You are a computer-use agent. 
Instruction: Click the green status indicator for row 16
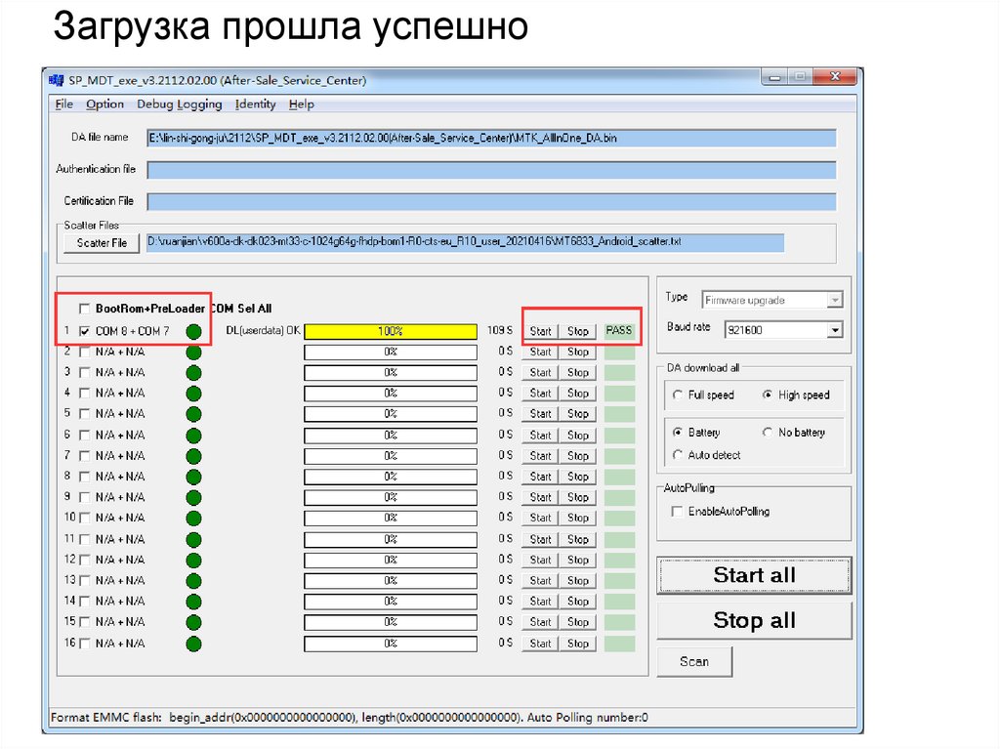194,644
